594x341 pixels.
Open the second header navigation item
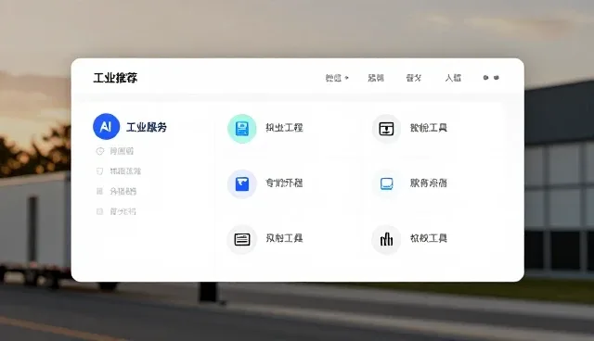[375, 78]
